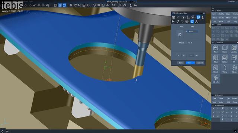Toggle the highlighted transparent cube display mode

pyautogui.click(x=64, y=5)
